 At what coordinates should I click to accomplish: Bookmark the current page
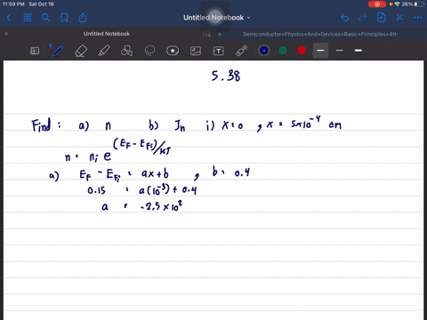tap(64, 18)
